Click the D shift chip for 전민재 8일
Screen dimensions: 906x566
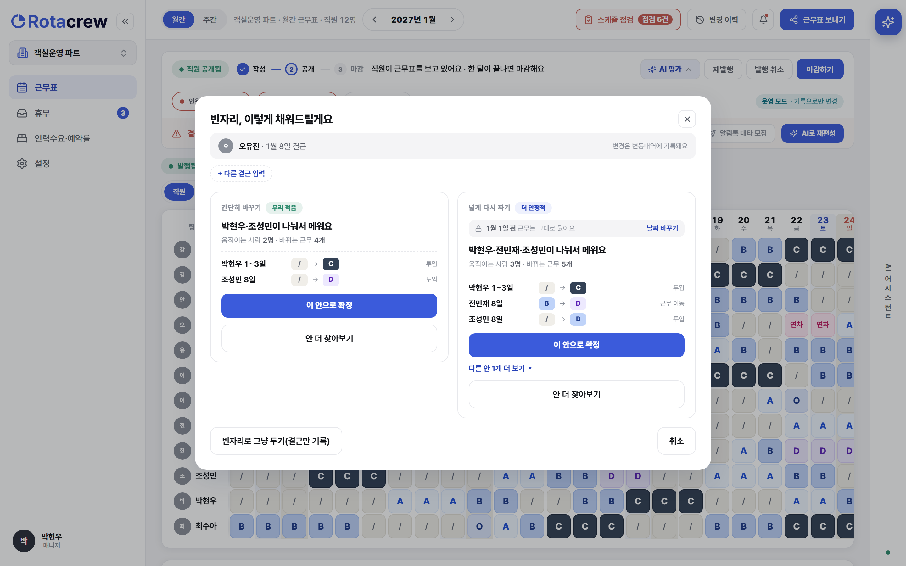578,303
